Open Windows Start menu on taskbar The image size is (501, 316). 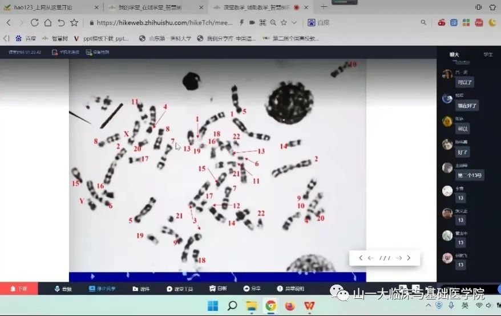click(213, 306)
